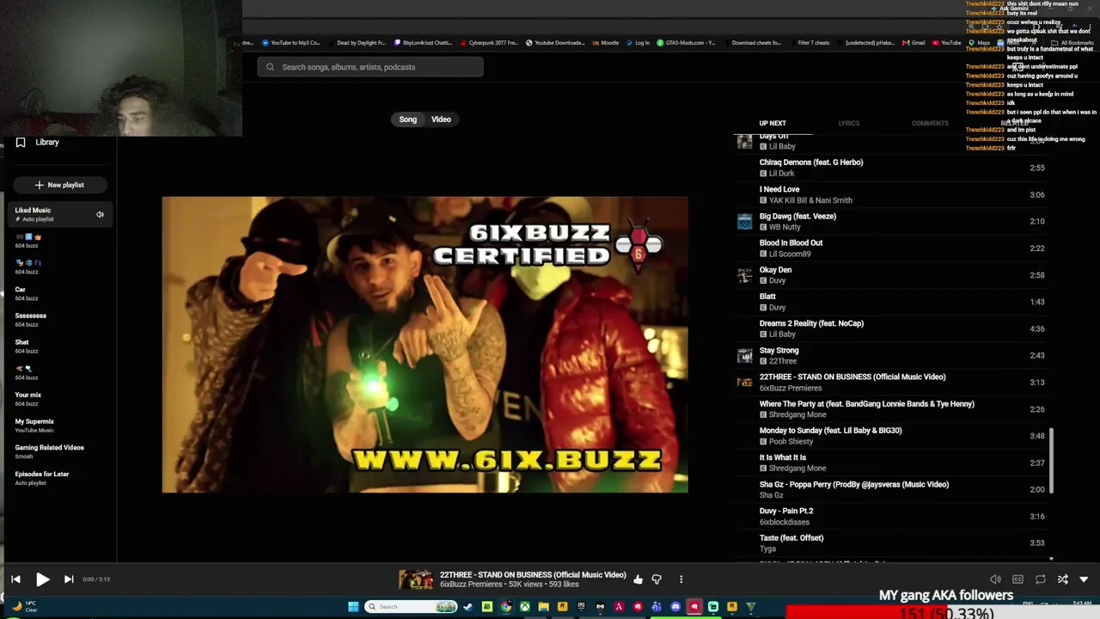1100x619 pixels.
Task: Play Dreams 2 Reality from the queue
Action: [x=892, y=328]
